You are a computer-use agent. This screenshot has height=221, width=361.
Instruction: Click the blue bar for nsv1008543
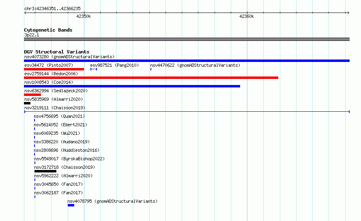coord(132,86)
